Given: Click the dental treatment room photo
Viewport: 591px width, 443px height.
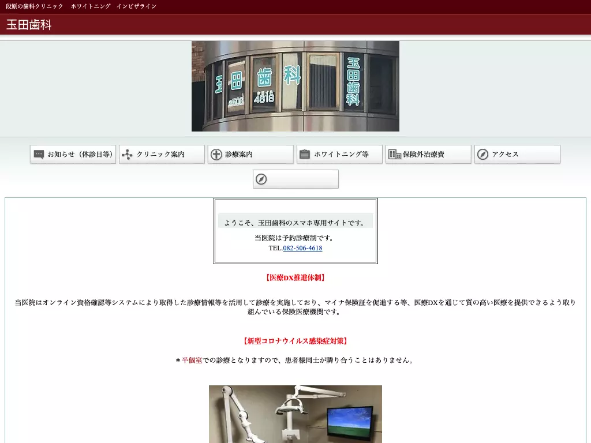Looking at the screenshot, I should click(x=295, y=414).
